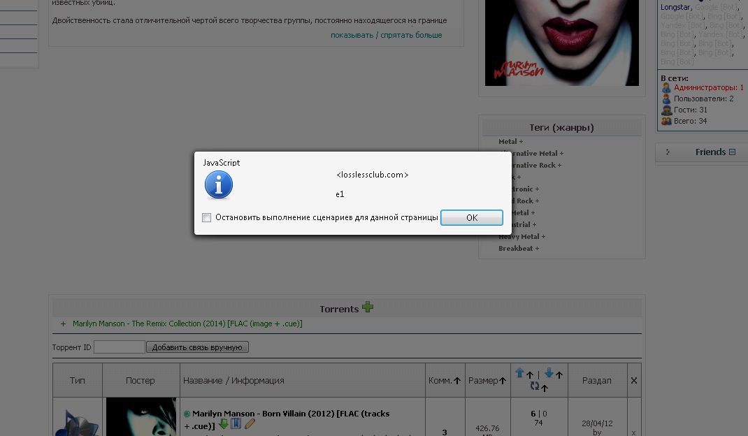Viewport: 748px width, 436px height.
Task: Click the JavaScript dialog title
Action: tap(222, 163)
